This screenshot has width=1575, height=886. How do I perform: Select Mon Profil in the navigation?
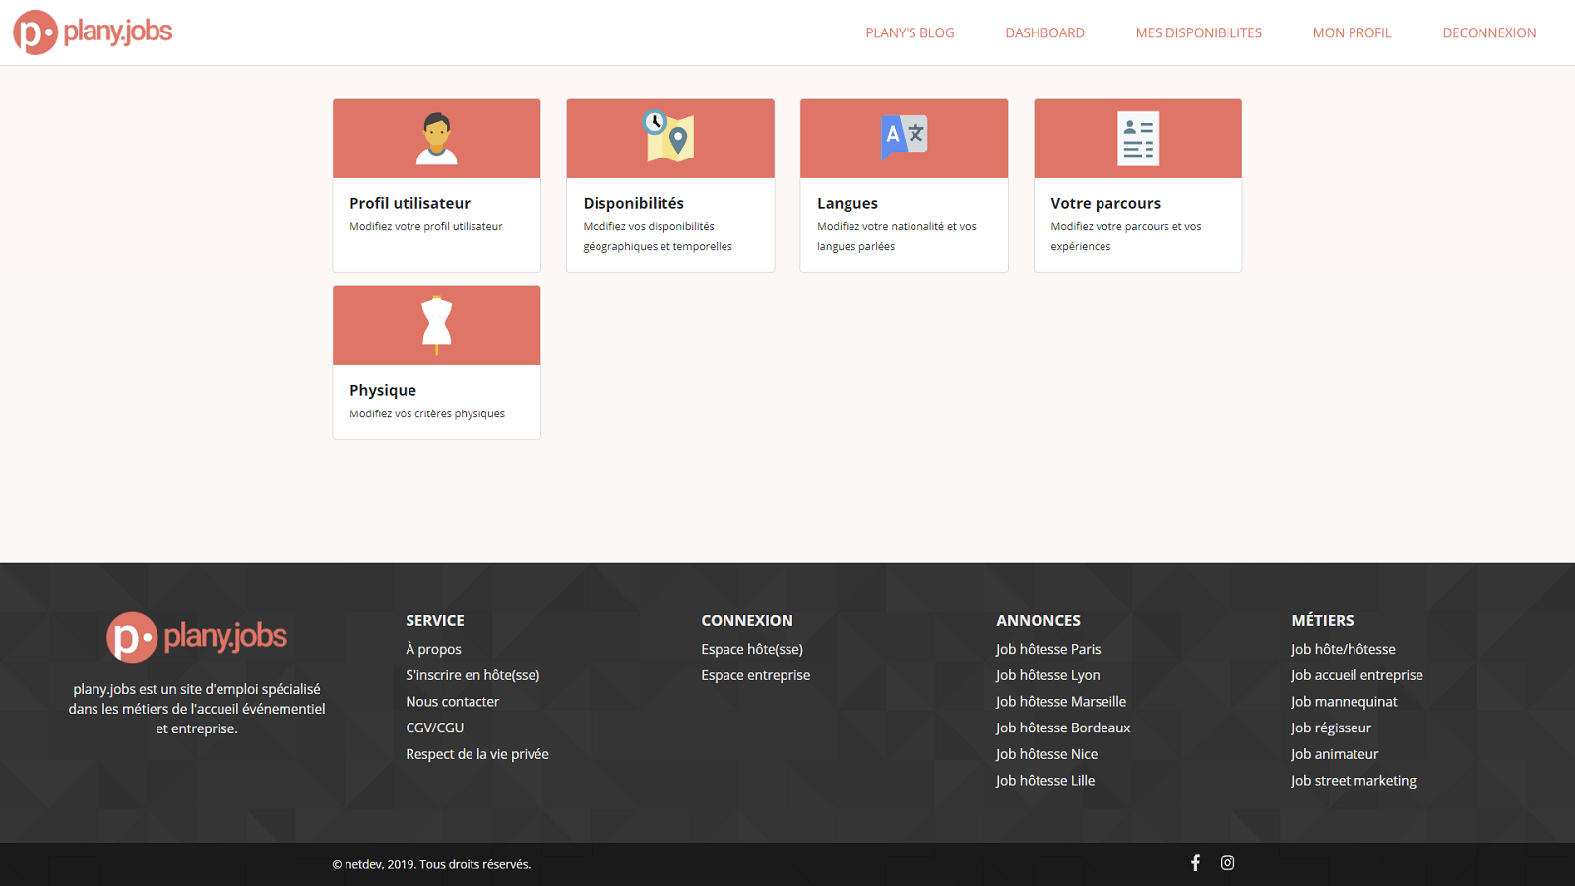tap(1352, 32)
